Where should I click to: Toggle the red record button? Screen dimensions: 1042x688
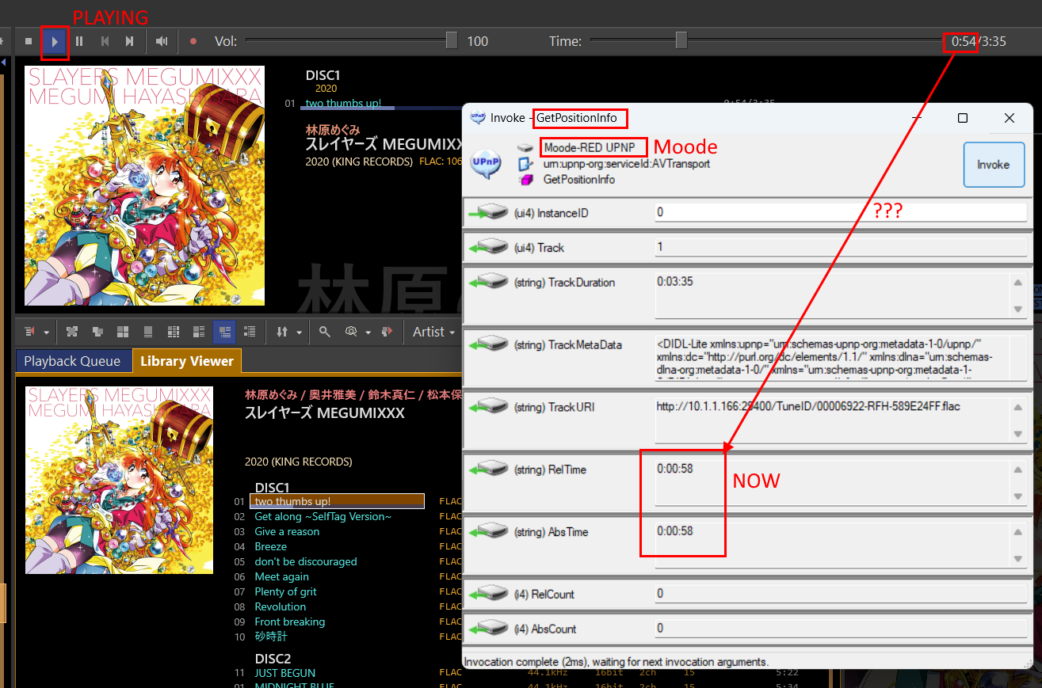coord(193,41)
